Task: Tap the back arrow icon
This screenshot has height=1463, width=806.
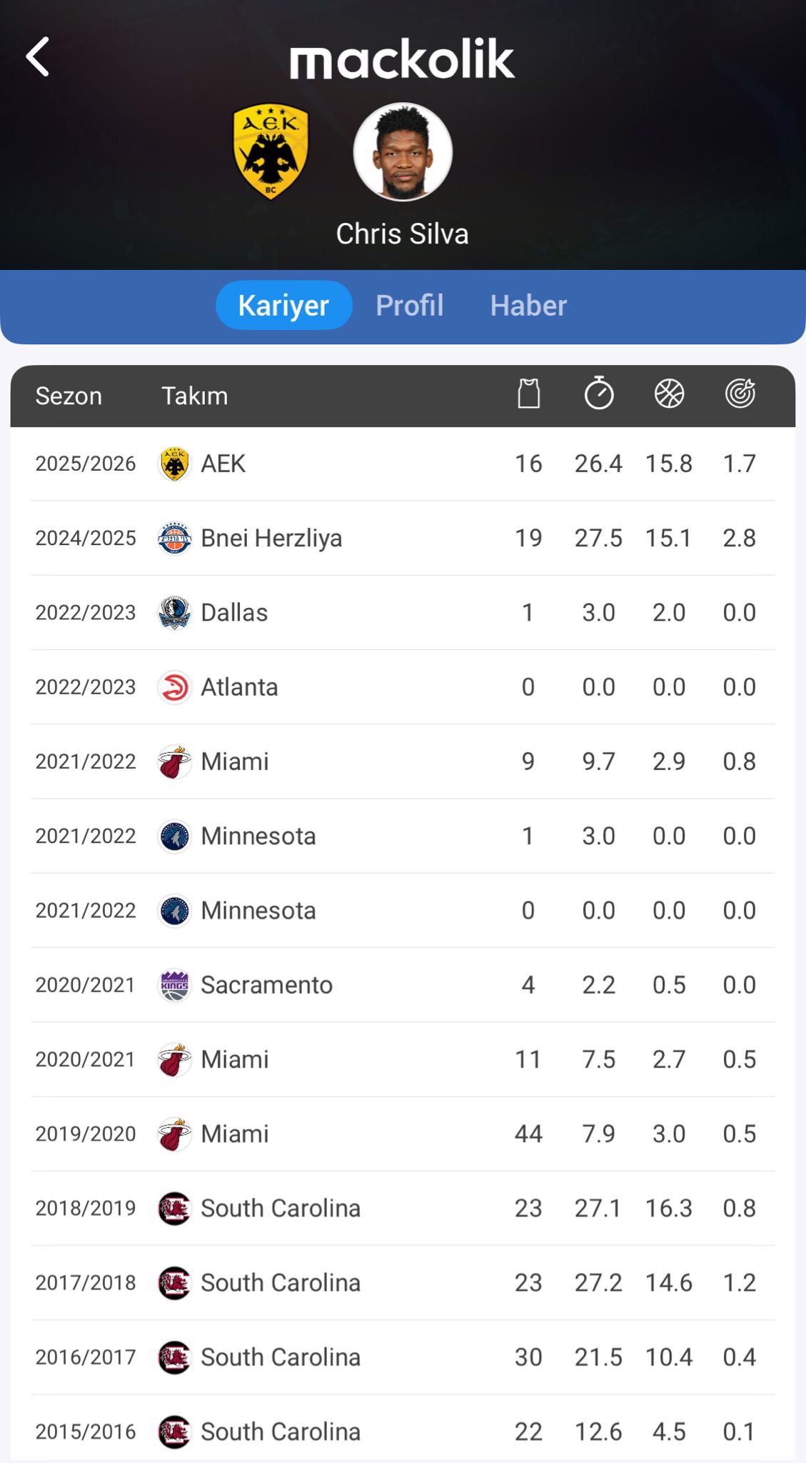Action: point(38,57)
